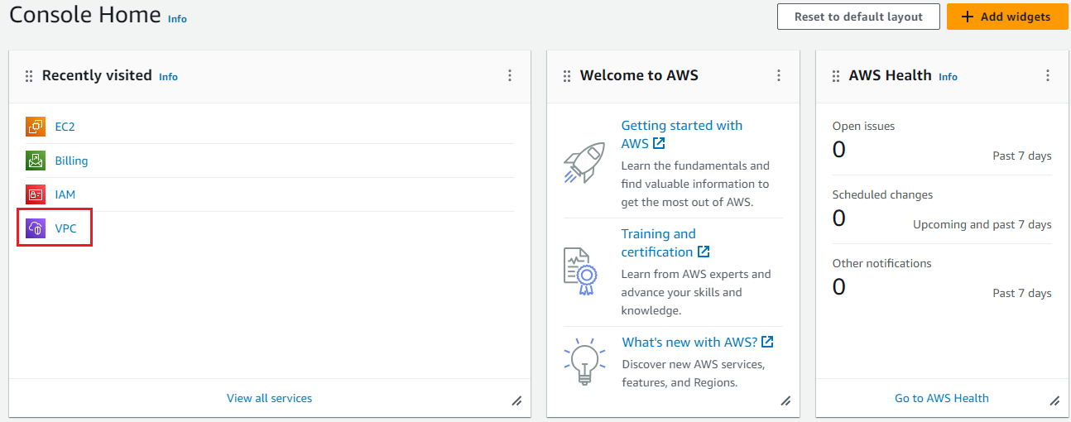Click the lightbulb What's new icon

tap(584, 361)
